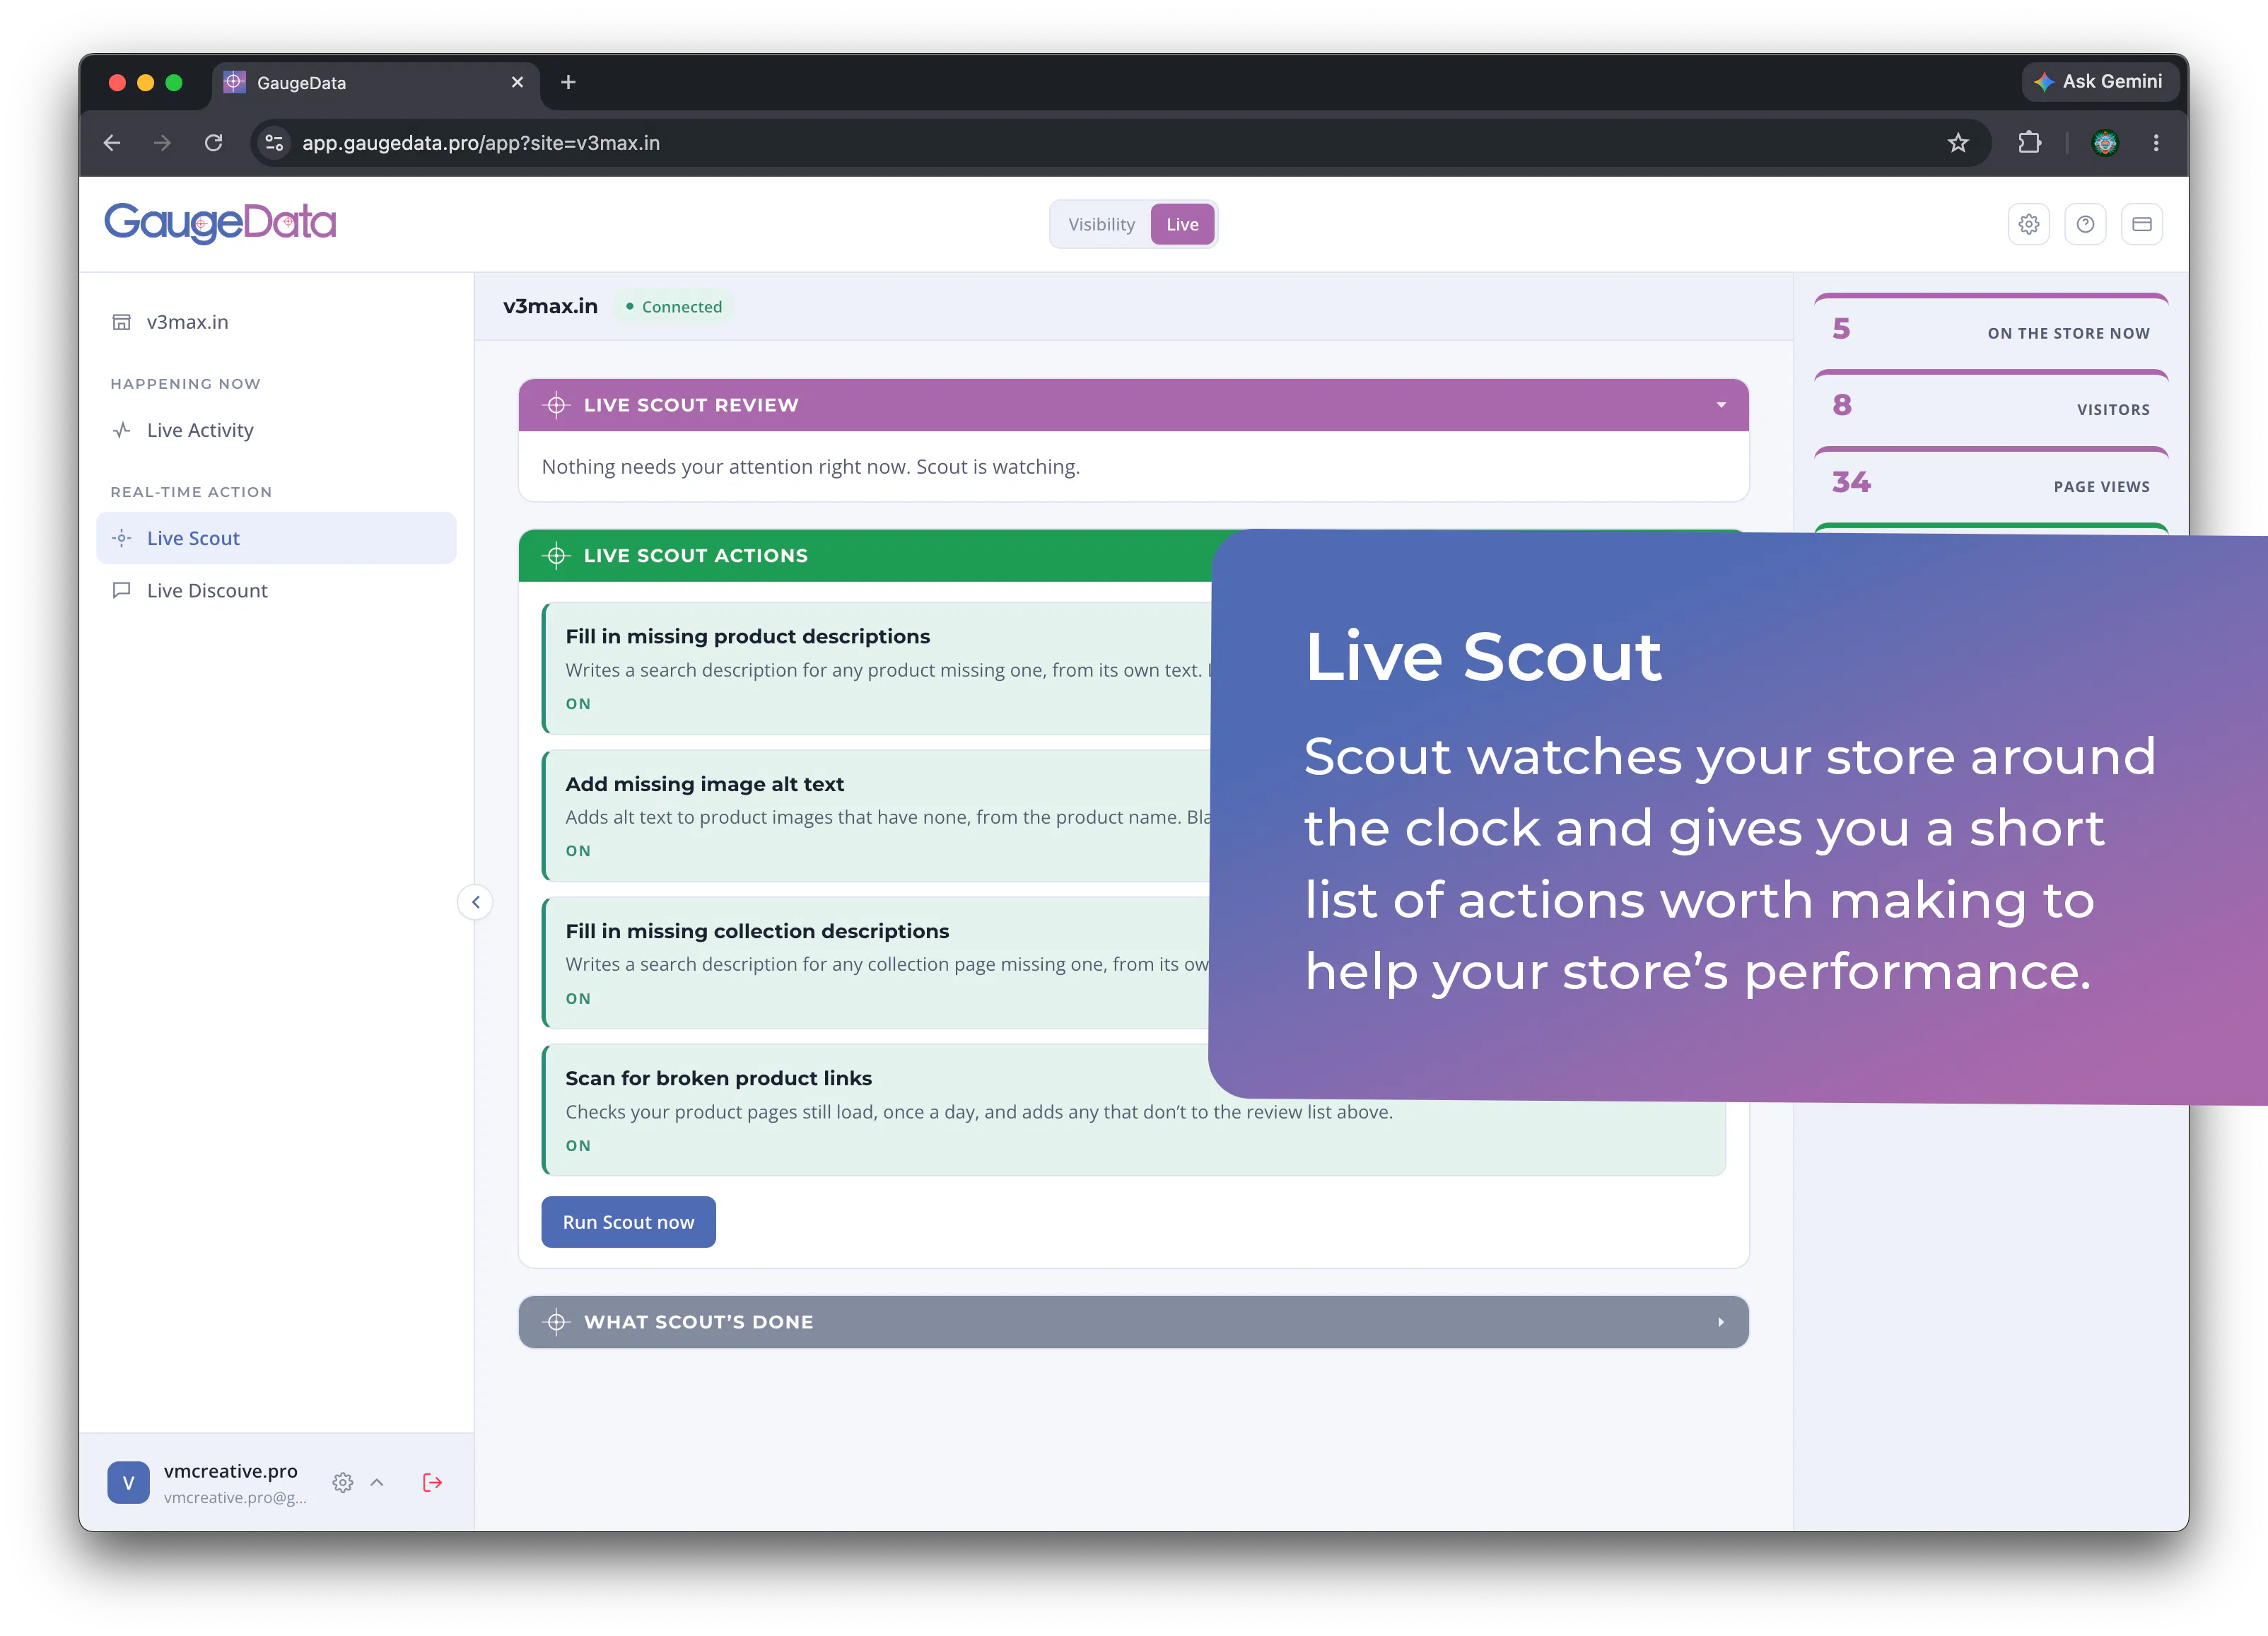Close the GaugeData browser tab

pos(517,82)
